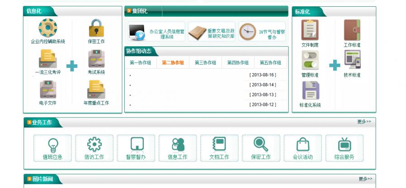The height and width of the screenshot is (188, 406).
Task: Open the 信访工作 gear tile
Action: click(94, 145)
